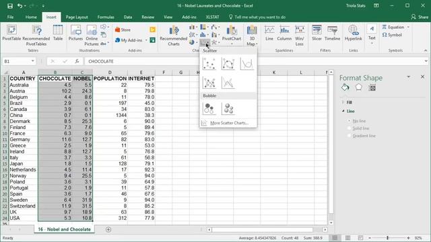Open Recommended PivotTables
Image resolution: width=431 pixels, height=242 pixels.
(36, 36)
